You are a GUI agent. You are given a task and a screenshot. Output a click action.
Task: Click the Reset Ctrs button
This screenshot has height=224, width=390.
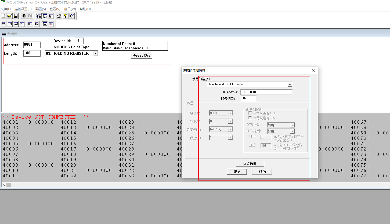click(x=142, y=56)
